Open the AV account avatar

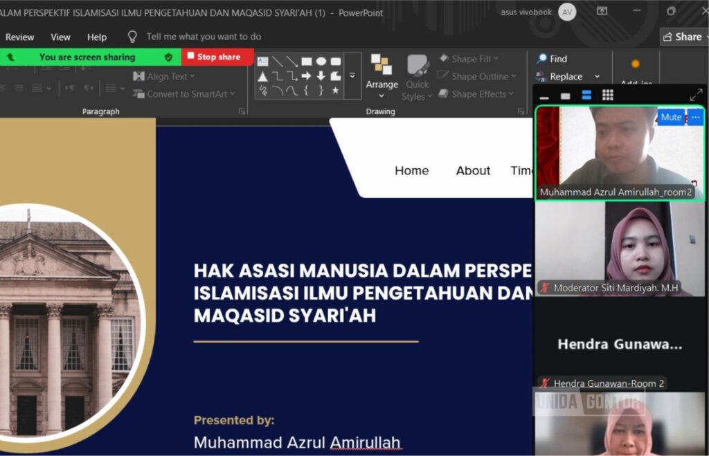point(567,12)
